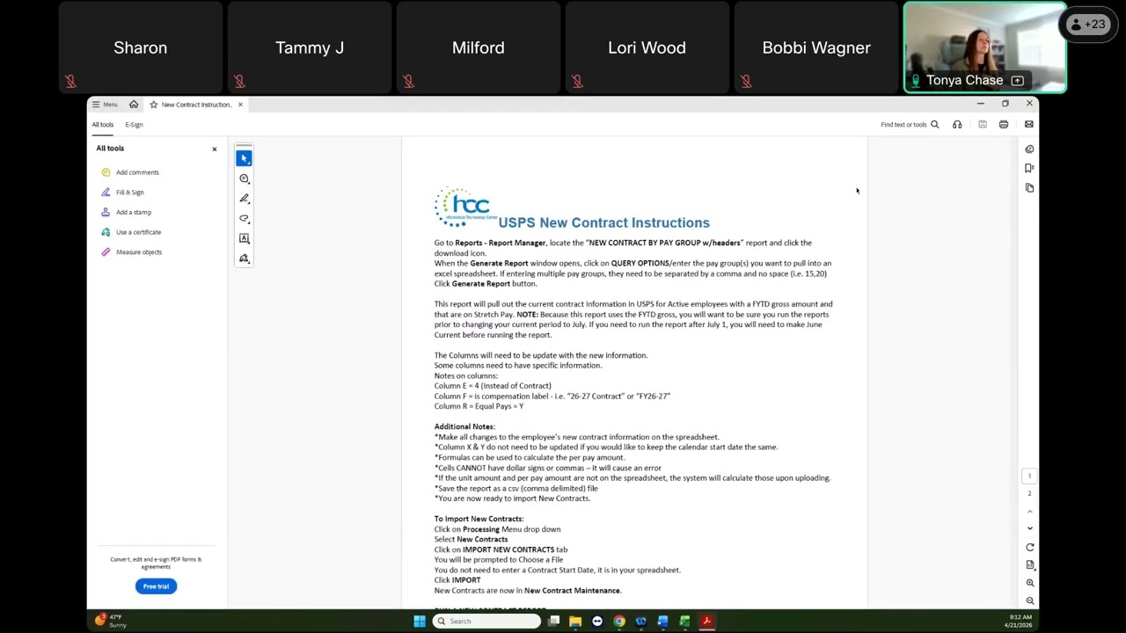Activate the zoom marquee tool in quick toolbar
This screenshot has width=1126, height=633.
click(245, 178)
